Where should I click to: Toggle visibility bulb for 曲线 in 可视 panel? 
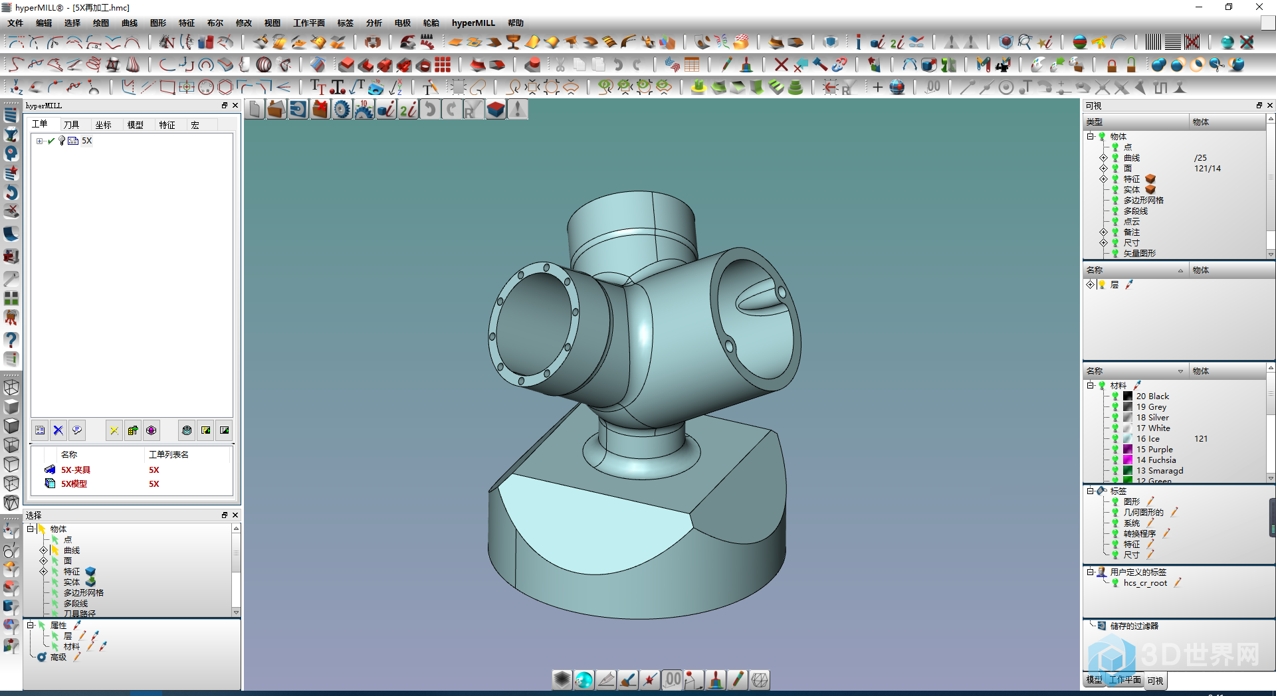click(1115, 158)
